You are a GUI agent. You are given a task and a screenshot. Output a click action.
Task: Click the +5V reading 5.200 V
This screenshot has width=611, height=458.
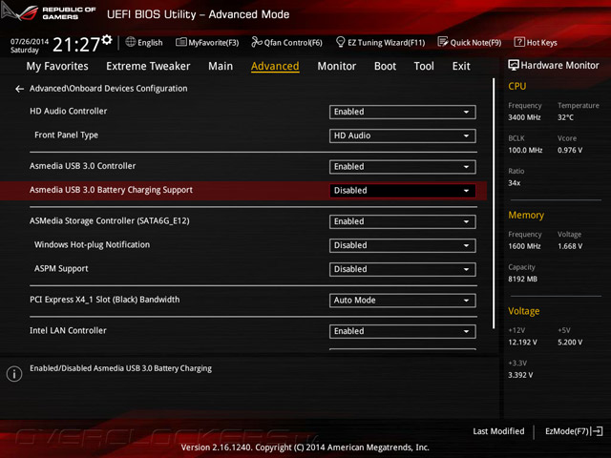click(x=570, y=342)
